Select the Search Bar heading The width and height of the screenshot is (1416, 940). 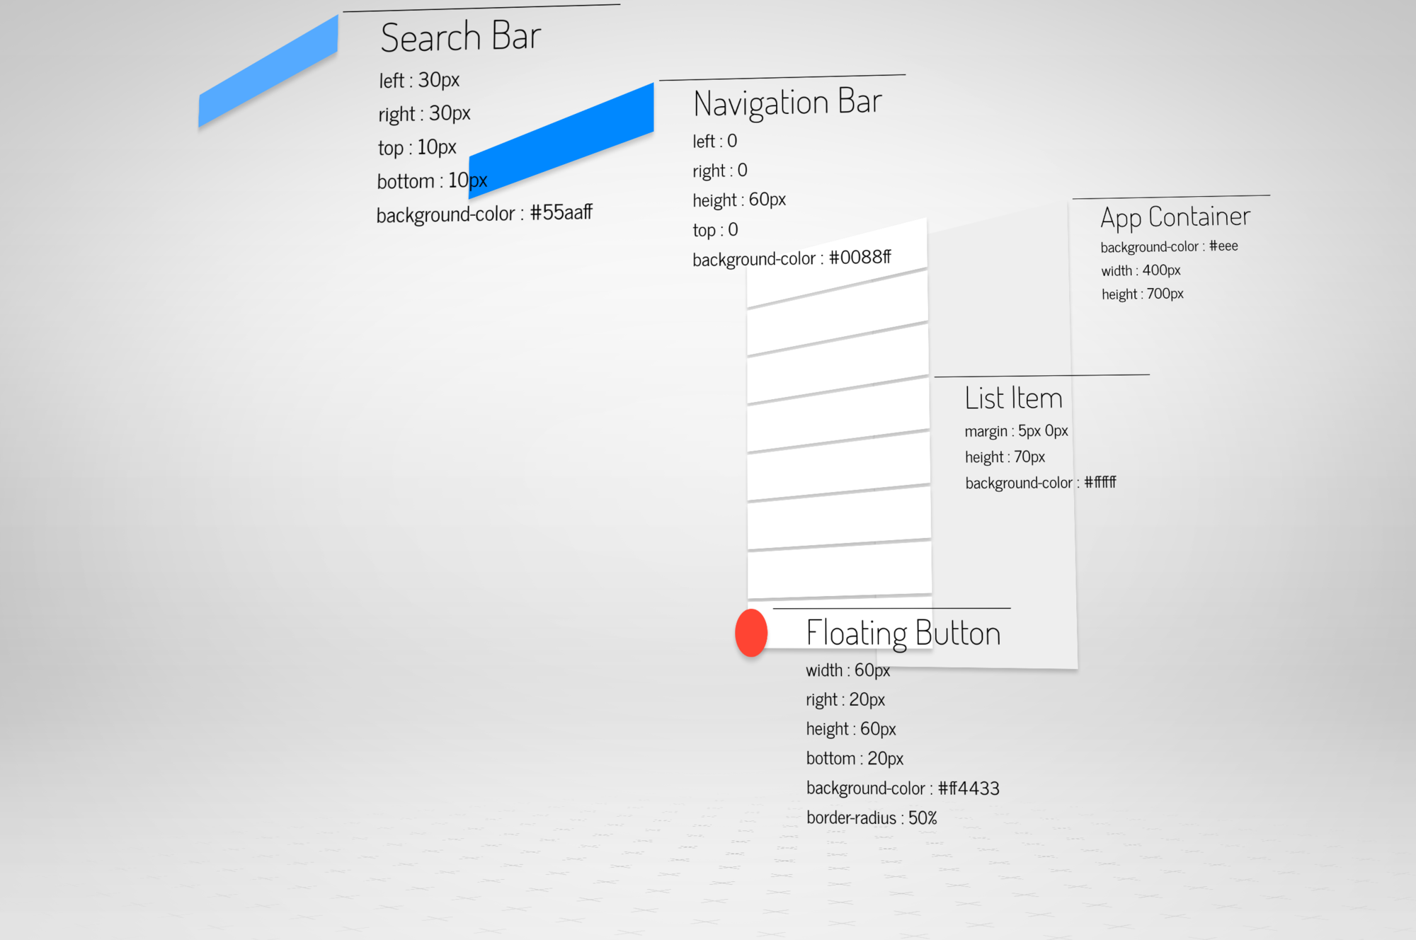click(460, 37)
